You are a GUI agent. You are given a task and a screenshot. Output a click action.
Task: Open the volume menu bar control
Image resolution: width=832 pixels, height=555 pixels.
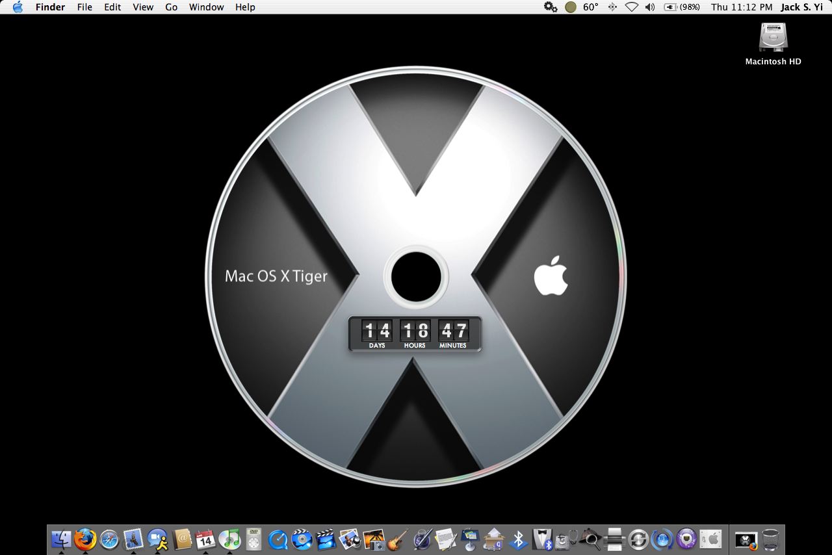point(650,7)
